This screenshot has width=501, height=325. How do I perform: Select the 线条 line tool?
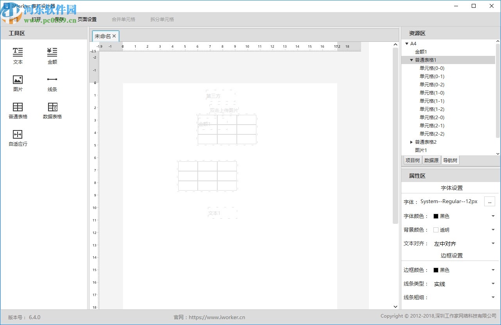tap(52, 83)
